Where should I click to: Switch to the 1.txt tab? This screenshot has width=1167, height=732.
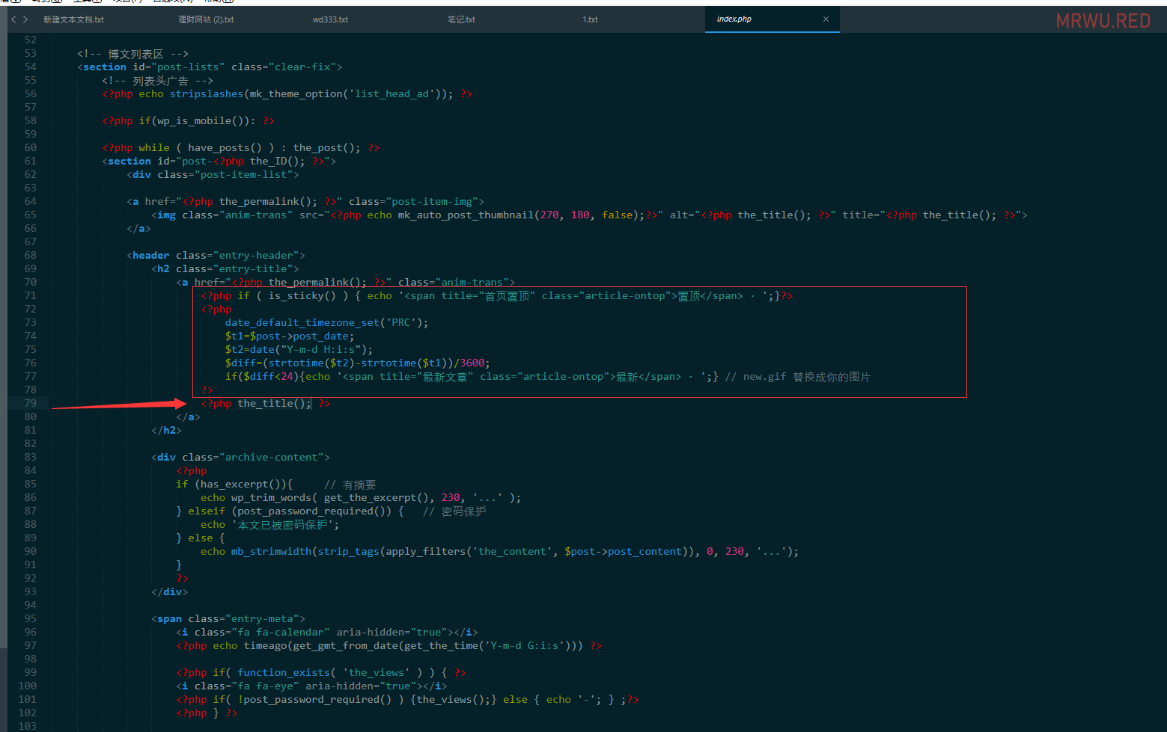pyautogui.click(x=590, y=20)
